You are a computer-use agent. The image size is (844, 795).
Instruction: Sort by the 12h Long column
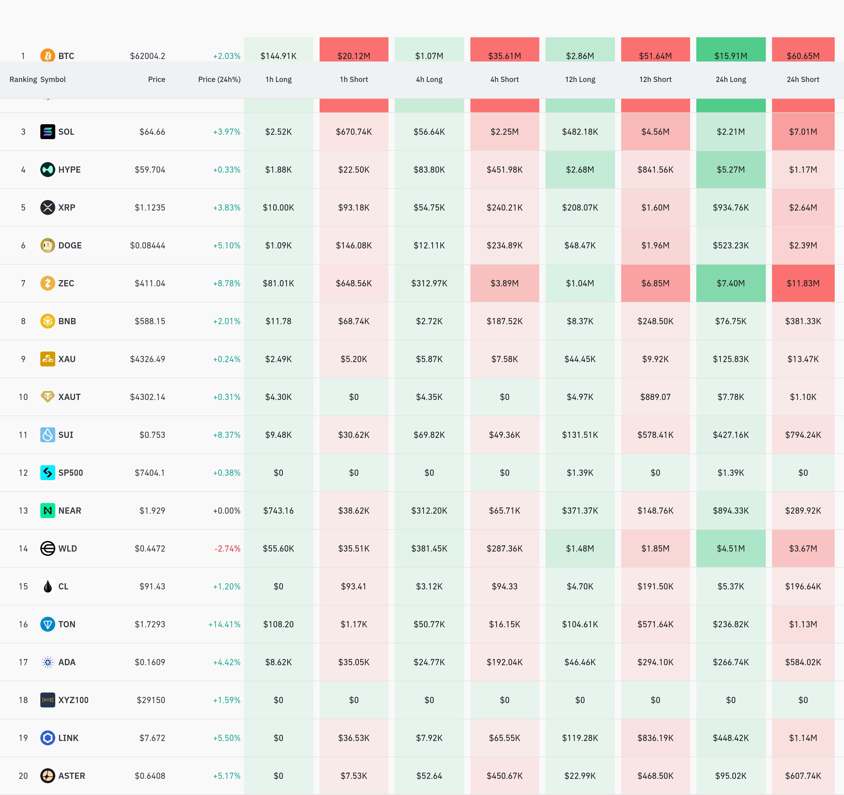[580, 79]
